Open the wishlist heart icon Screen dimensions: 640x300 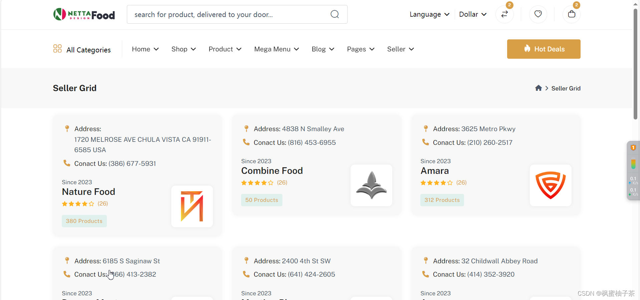[x=538, y=14]
